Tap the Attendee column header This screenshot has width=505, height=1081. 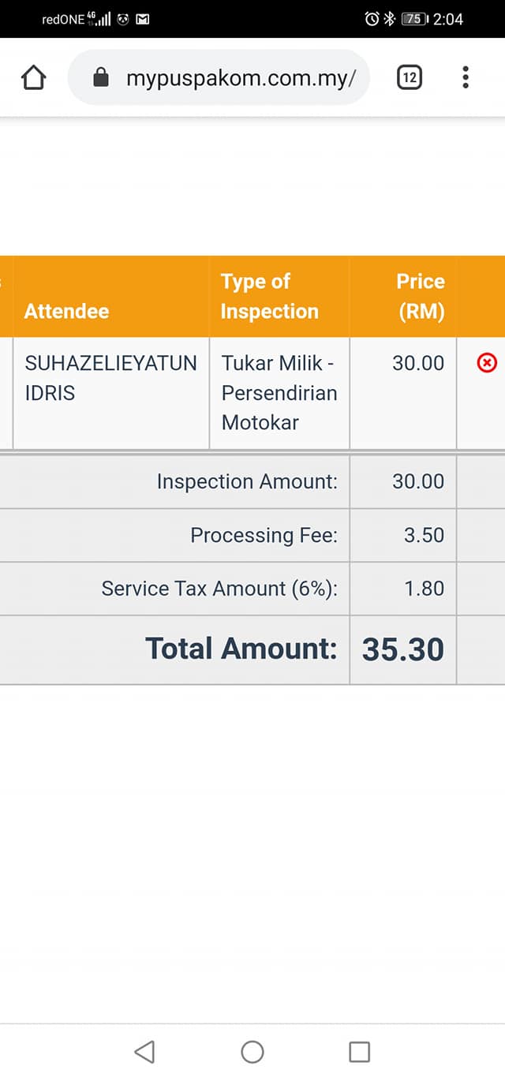coord(66,311)
